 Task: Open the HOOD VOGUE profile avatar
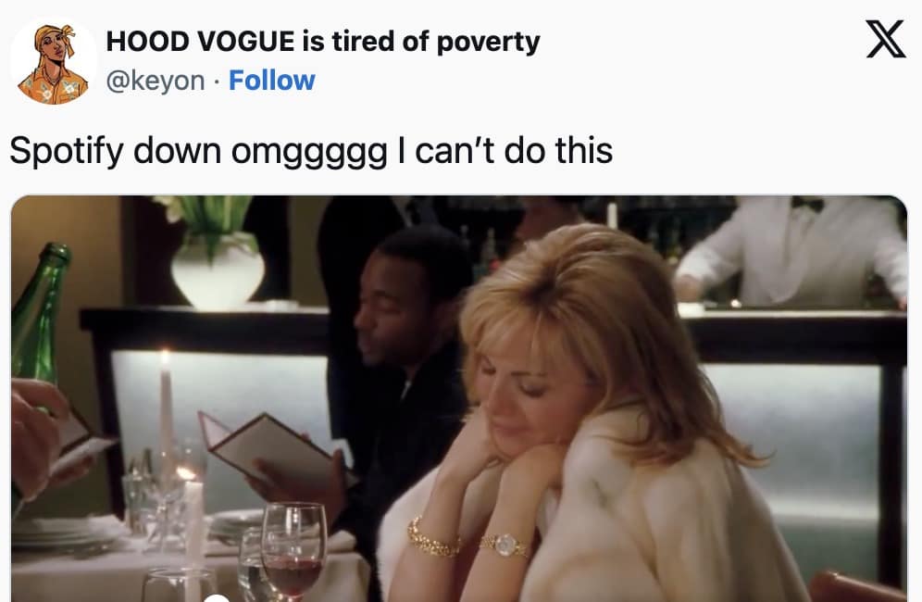pos(53,60)
